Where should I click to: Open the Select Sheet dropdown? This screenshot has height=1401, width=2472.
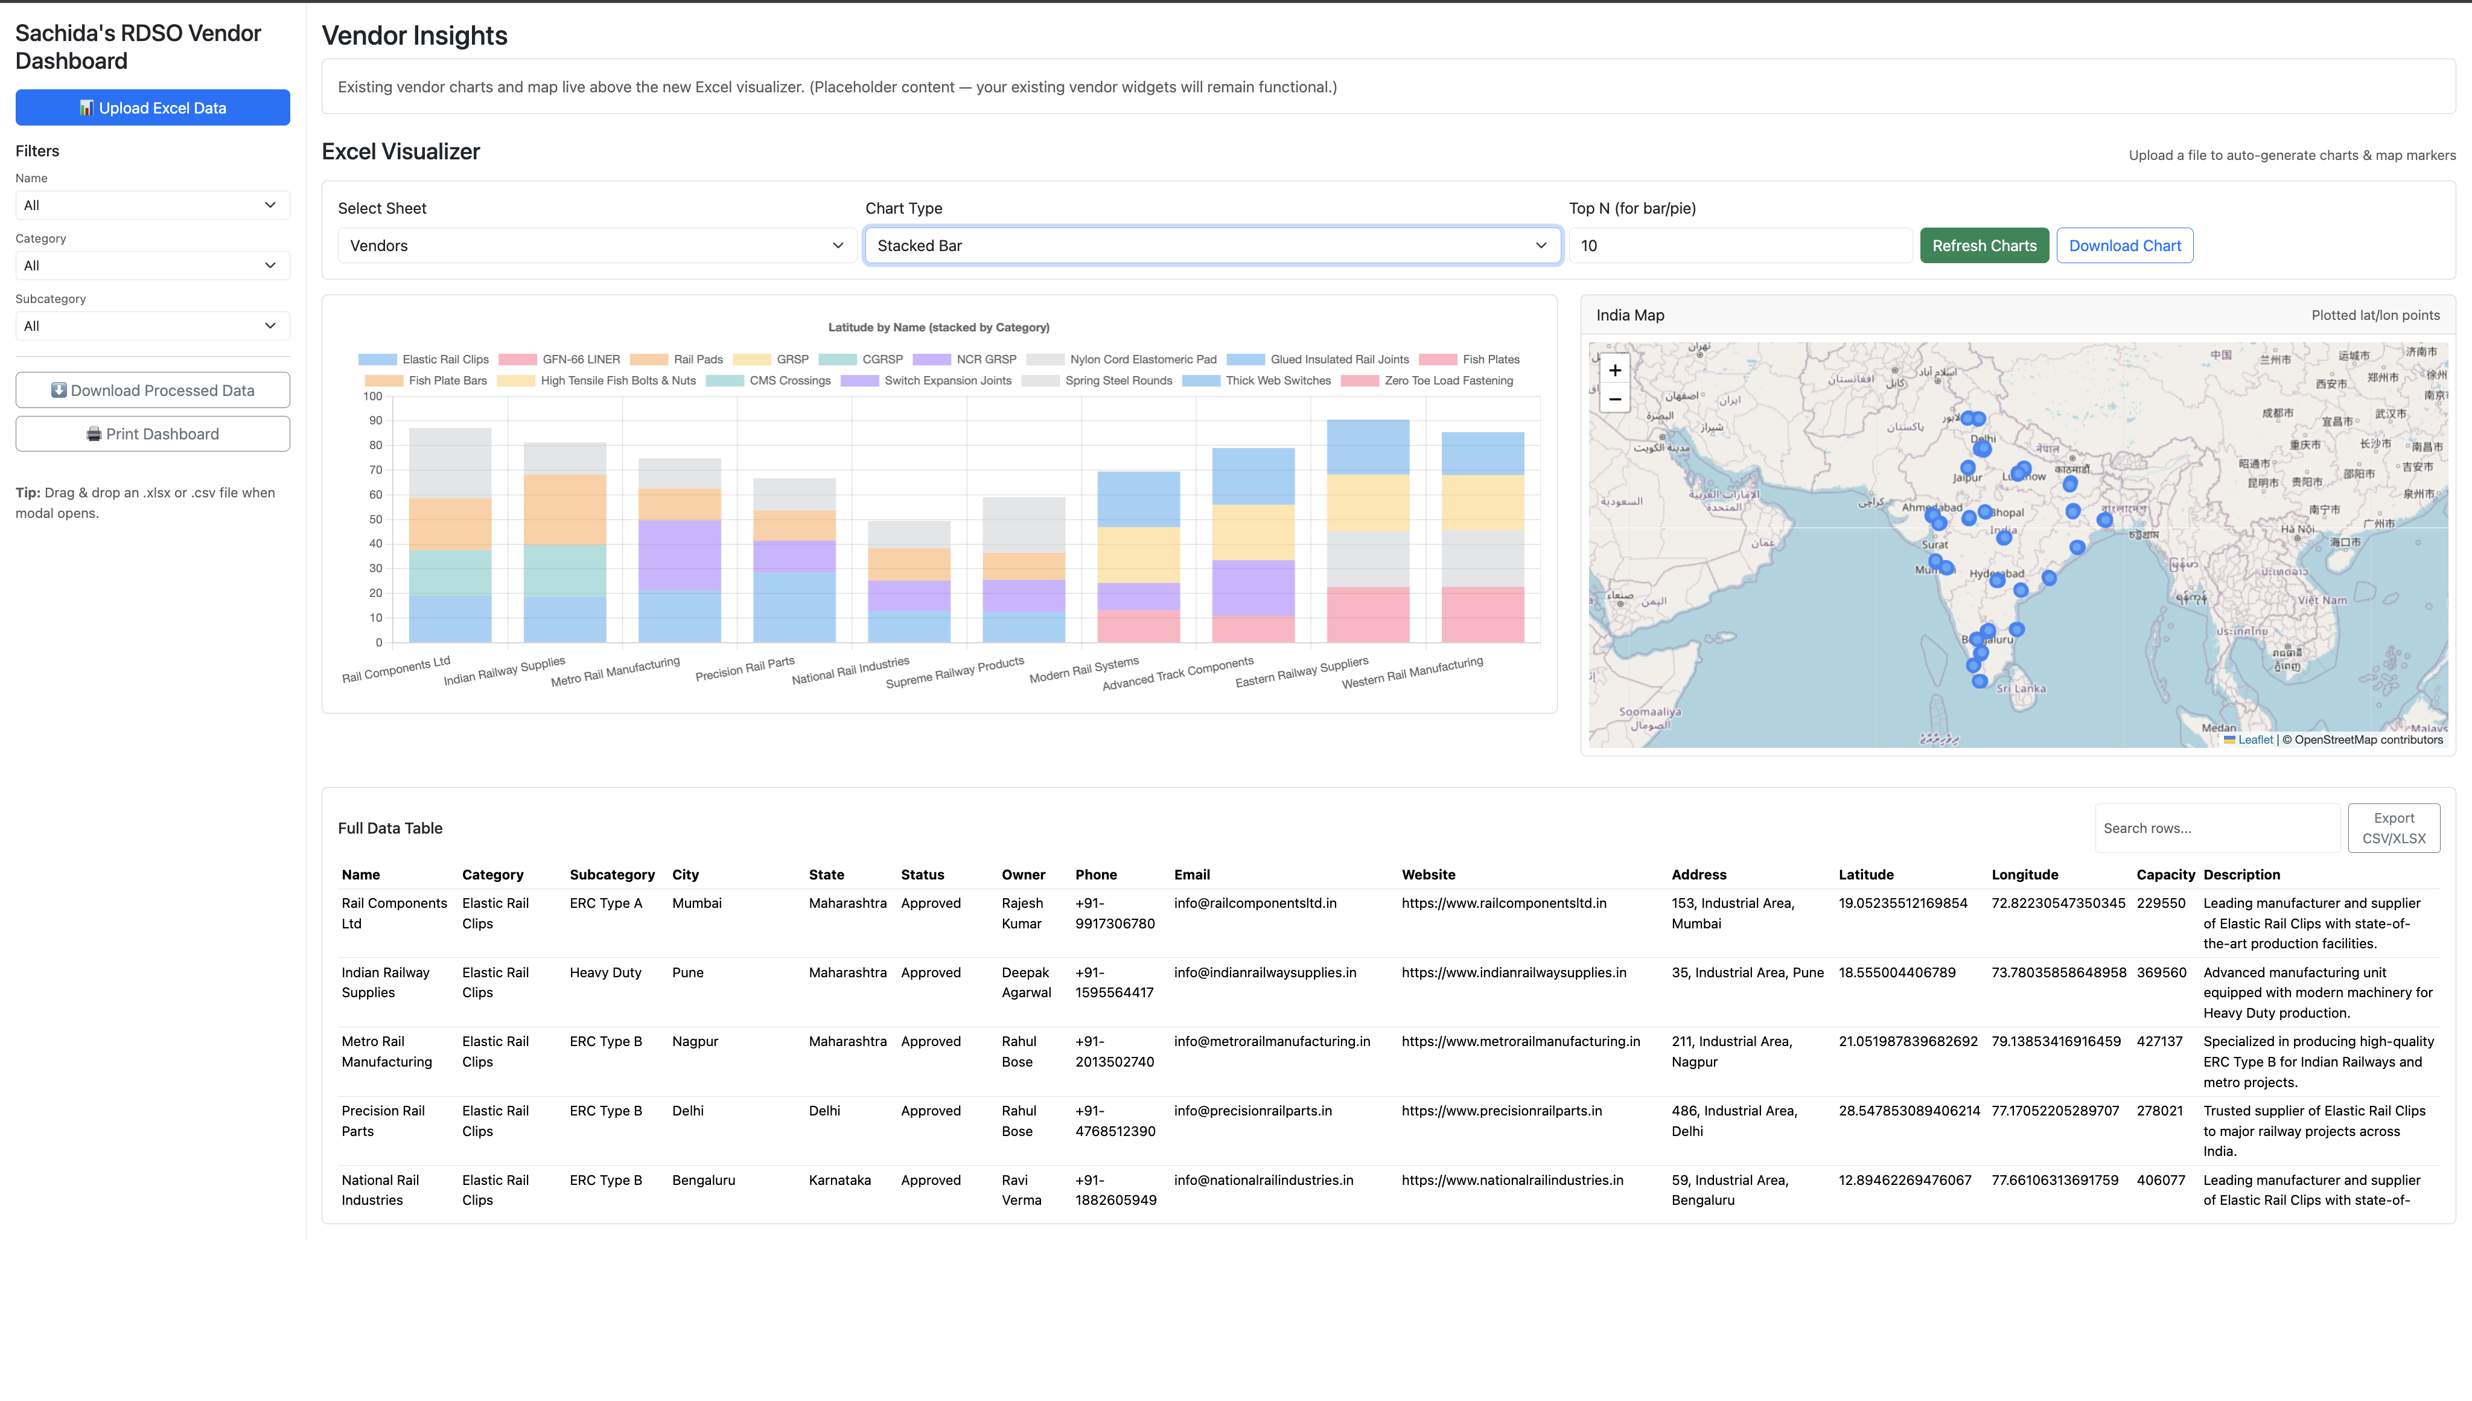click(x=596, y=245)
